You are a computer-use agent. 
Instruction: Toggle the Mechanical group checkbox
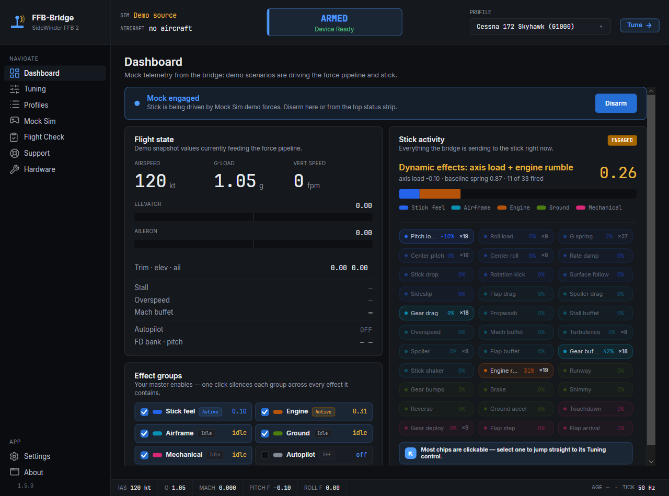(144, 455)
